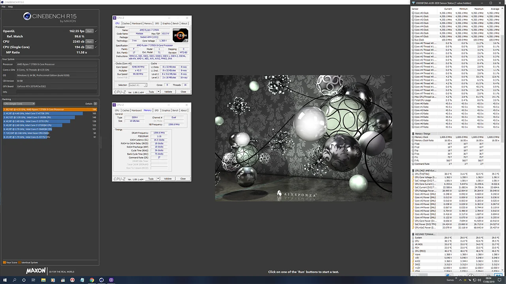Open Bench tab in top CPU-Z window

176,23
